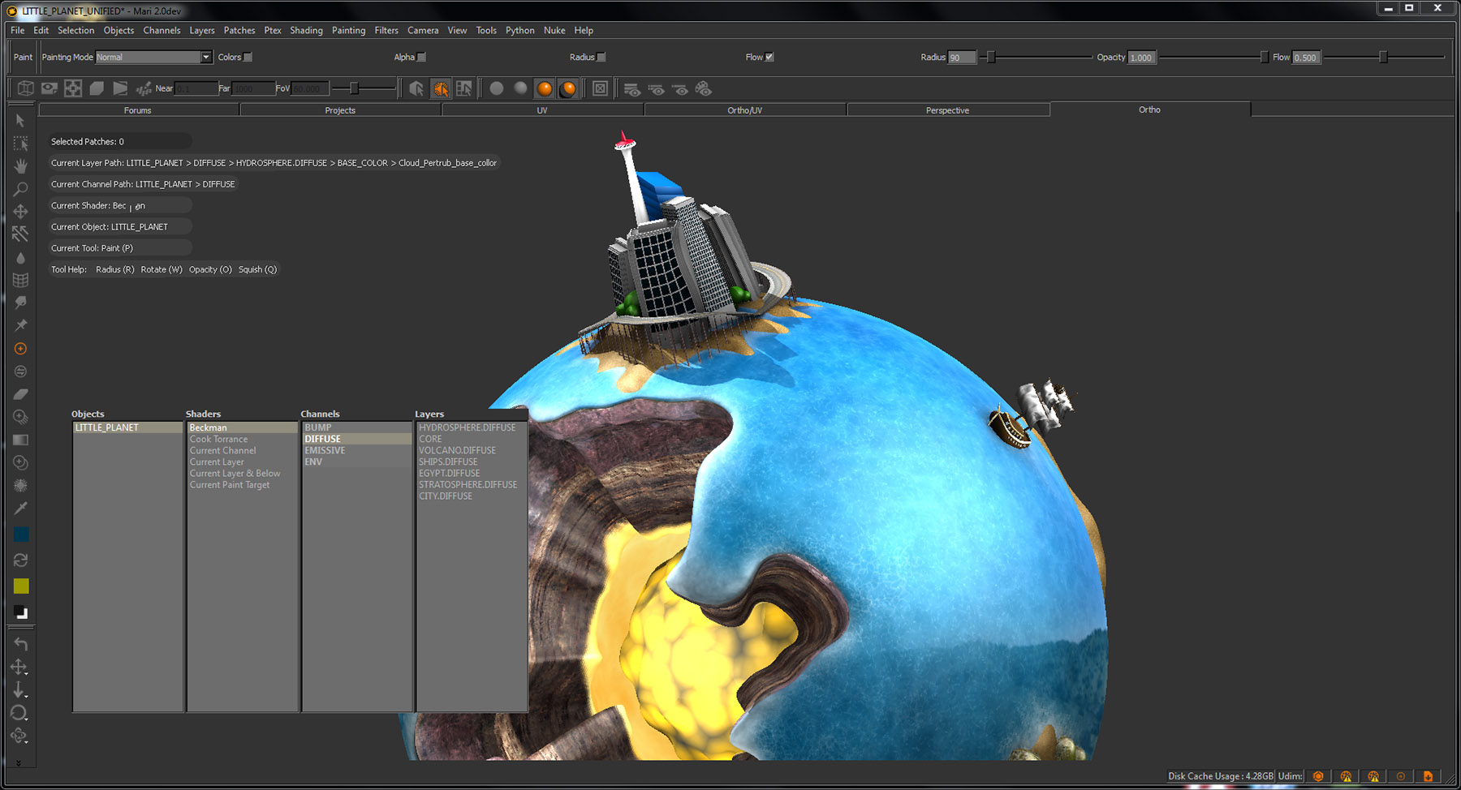Select the Gradient tool icon
Viewport: 1461px width, 790px height.
20,440
